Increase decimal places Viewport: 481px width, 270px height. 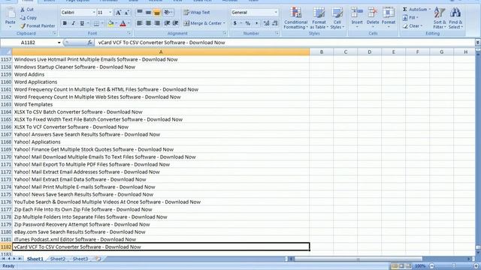266,23
